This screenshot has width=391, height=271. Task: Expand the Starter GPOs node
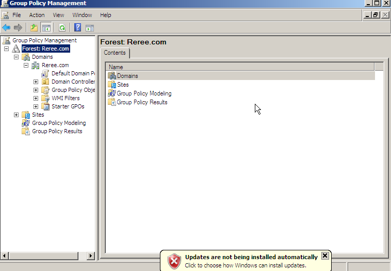point(36,106)
